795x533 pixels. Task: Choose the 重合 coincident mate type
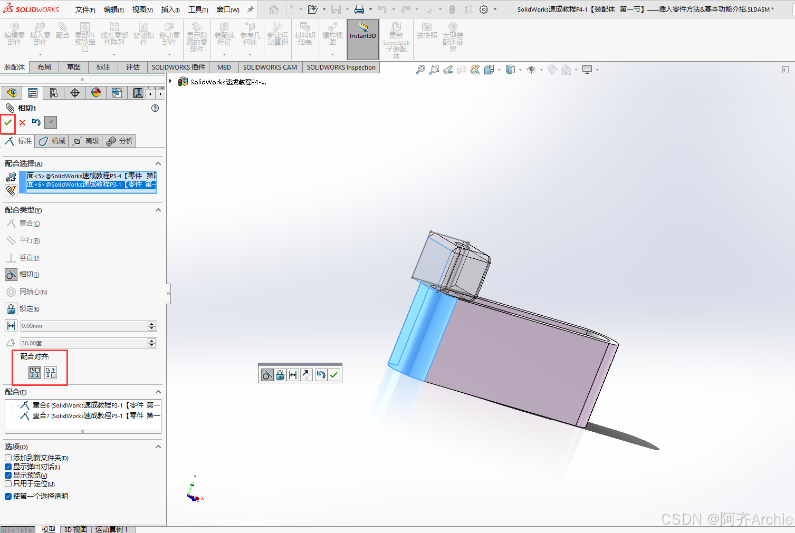point(23,224)
